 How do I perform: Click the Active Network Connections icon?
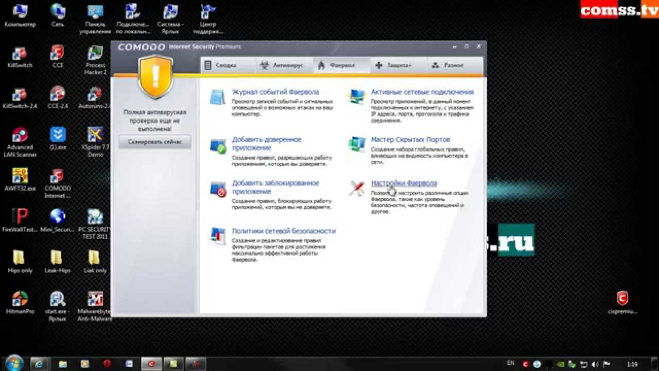pyautogui.click(x=357, y=97)
